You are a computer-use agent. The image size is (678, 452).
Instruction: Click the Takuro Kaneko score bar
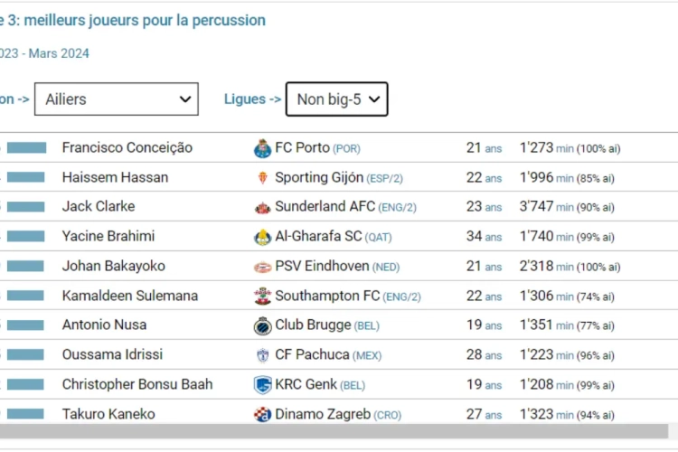coord(25,414)
